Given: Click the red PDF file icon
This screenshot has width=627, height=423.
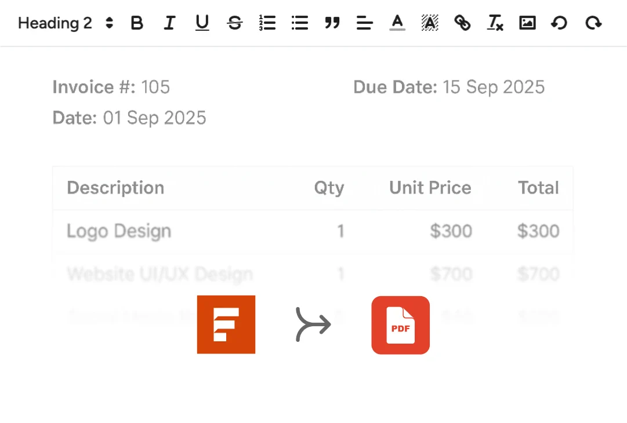Looking at the screenshot, I should click(x=400, y=325).
